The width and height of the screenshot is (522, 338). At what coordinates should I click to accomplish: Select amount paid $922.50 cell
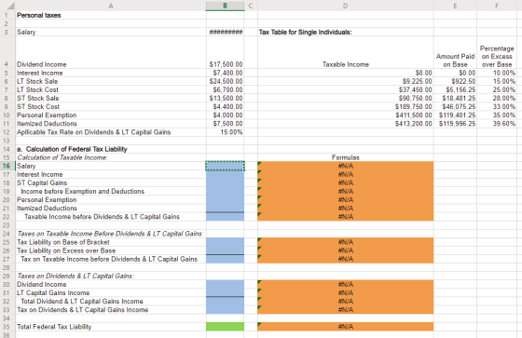tap(455, 81)
